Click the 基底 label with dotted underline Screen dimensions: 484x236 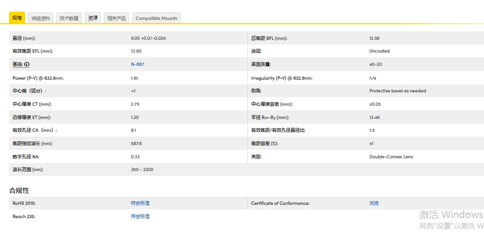18,64
